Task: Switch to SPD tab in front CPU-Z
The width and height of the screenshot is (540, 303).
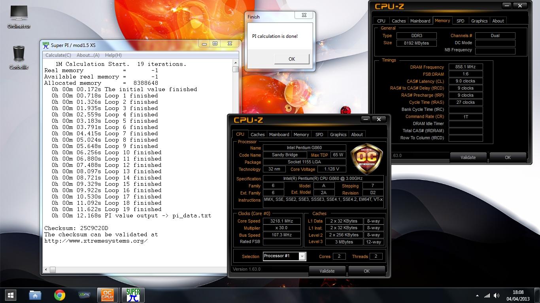Action: click(x=319, y=135)
